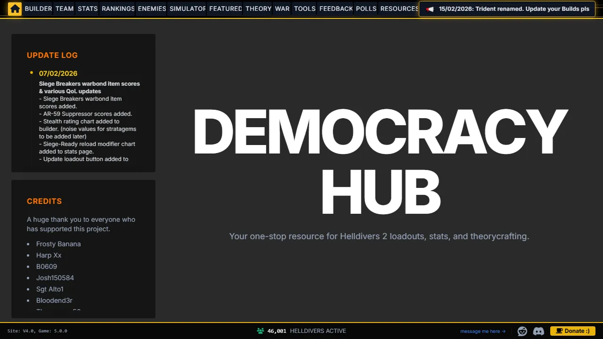Go to the WAR page
Screen dimensions: 603x339
(282, 8)
